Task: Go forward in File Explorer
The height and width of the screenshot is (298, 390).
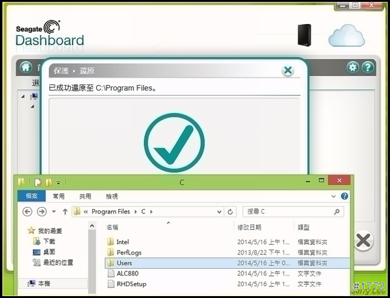Action: tap(42, 212)
